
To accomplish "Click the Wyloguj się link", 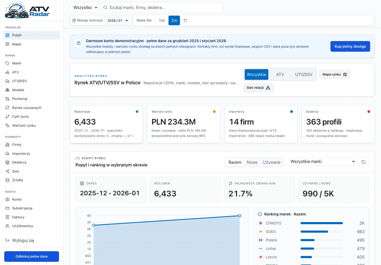I will point(32,241).
